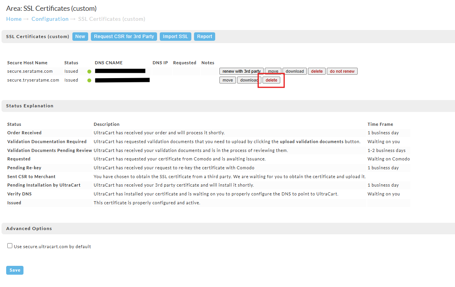Enable Use secure.ultracart.com by default checkbox
Image resolution: width=455 pixels, height=287 pixels.
tap(10, 246)
